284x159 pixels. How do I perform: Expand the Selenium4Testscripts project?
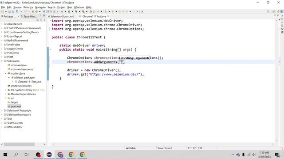2,110
